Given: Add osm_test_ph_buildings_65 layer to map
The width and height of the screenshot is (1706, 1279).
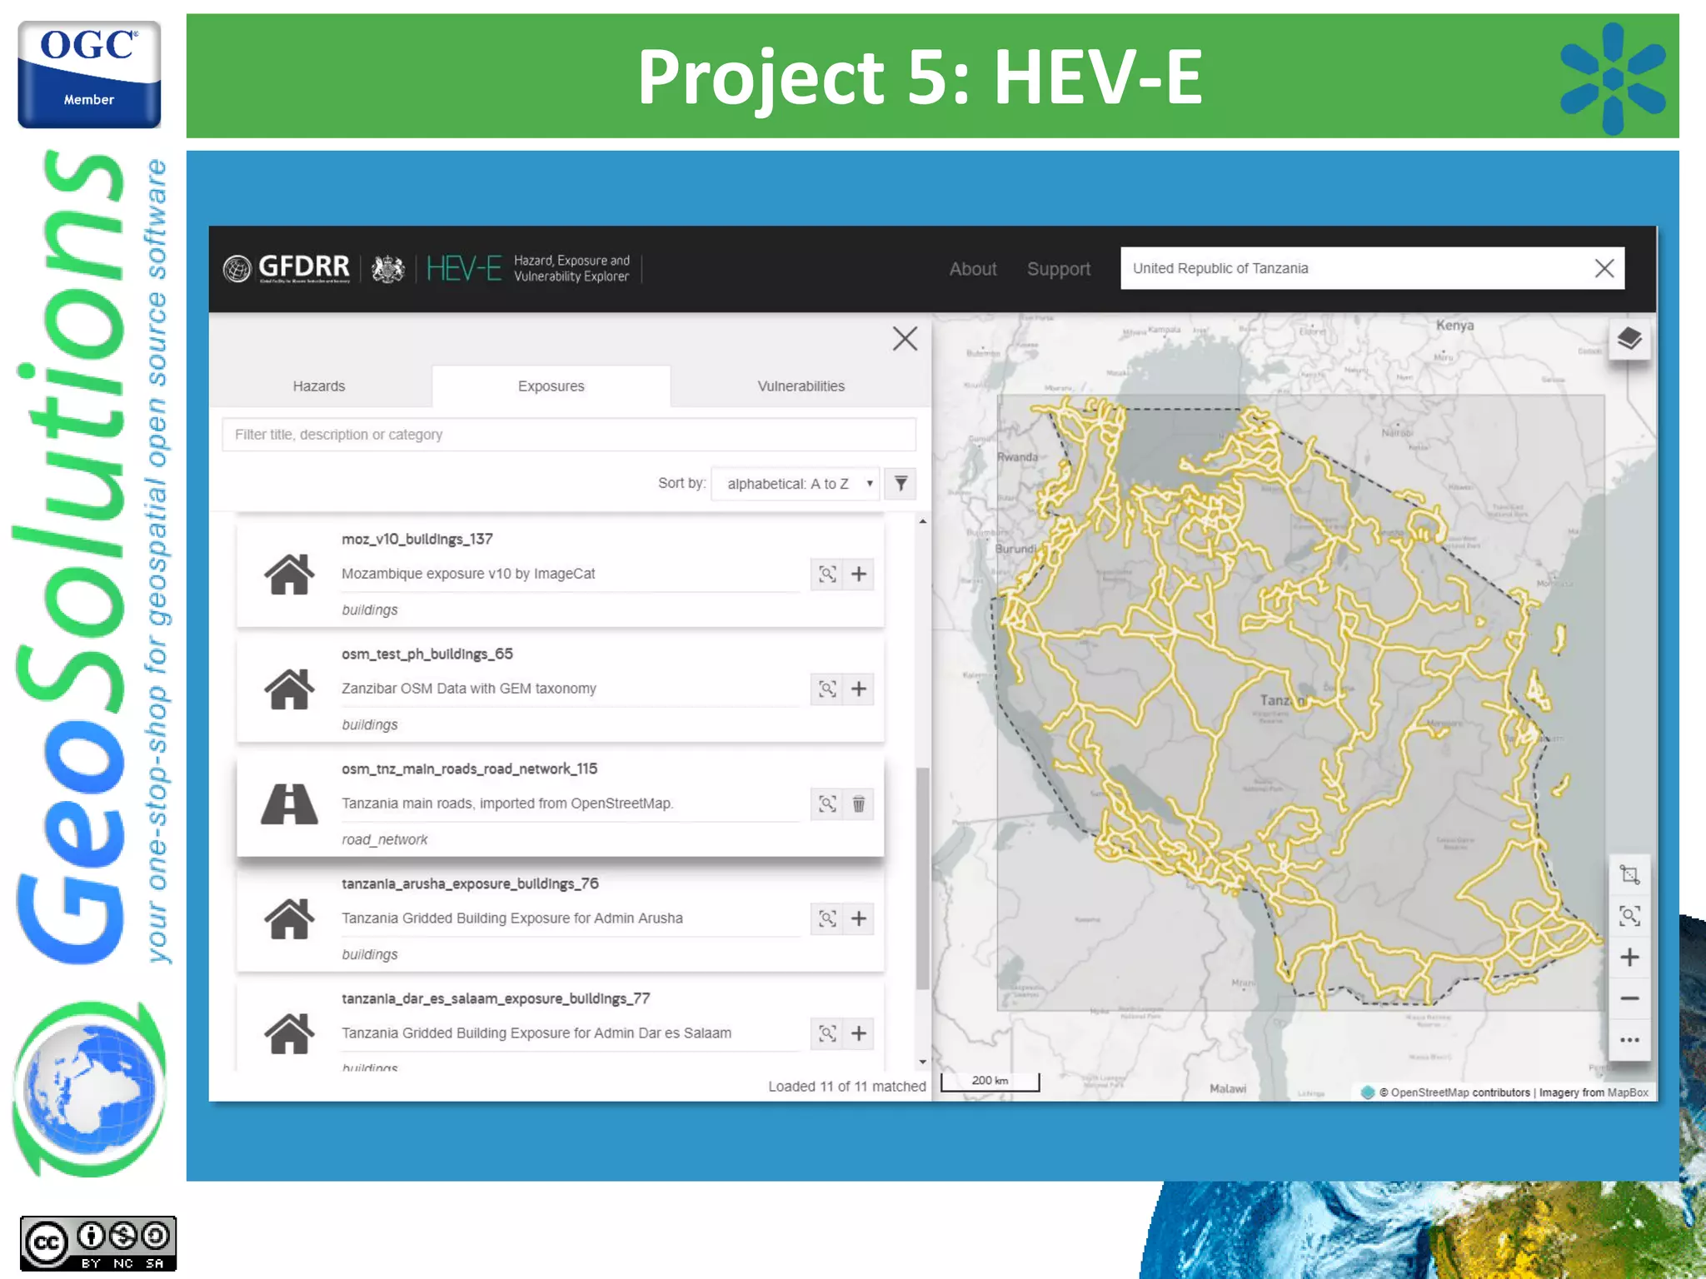Looking at the screenshot, I should pos(859,689).
